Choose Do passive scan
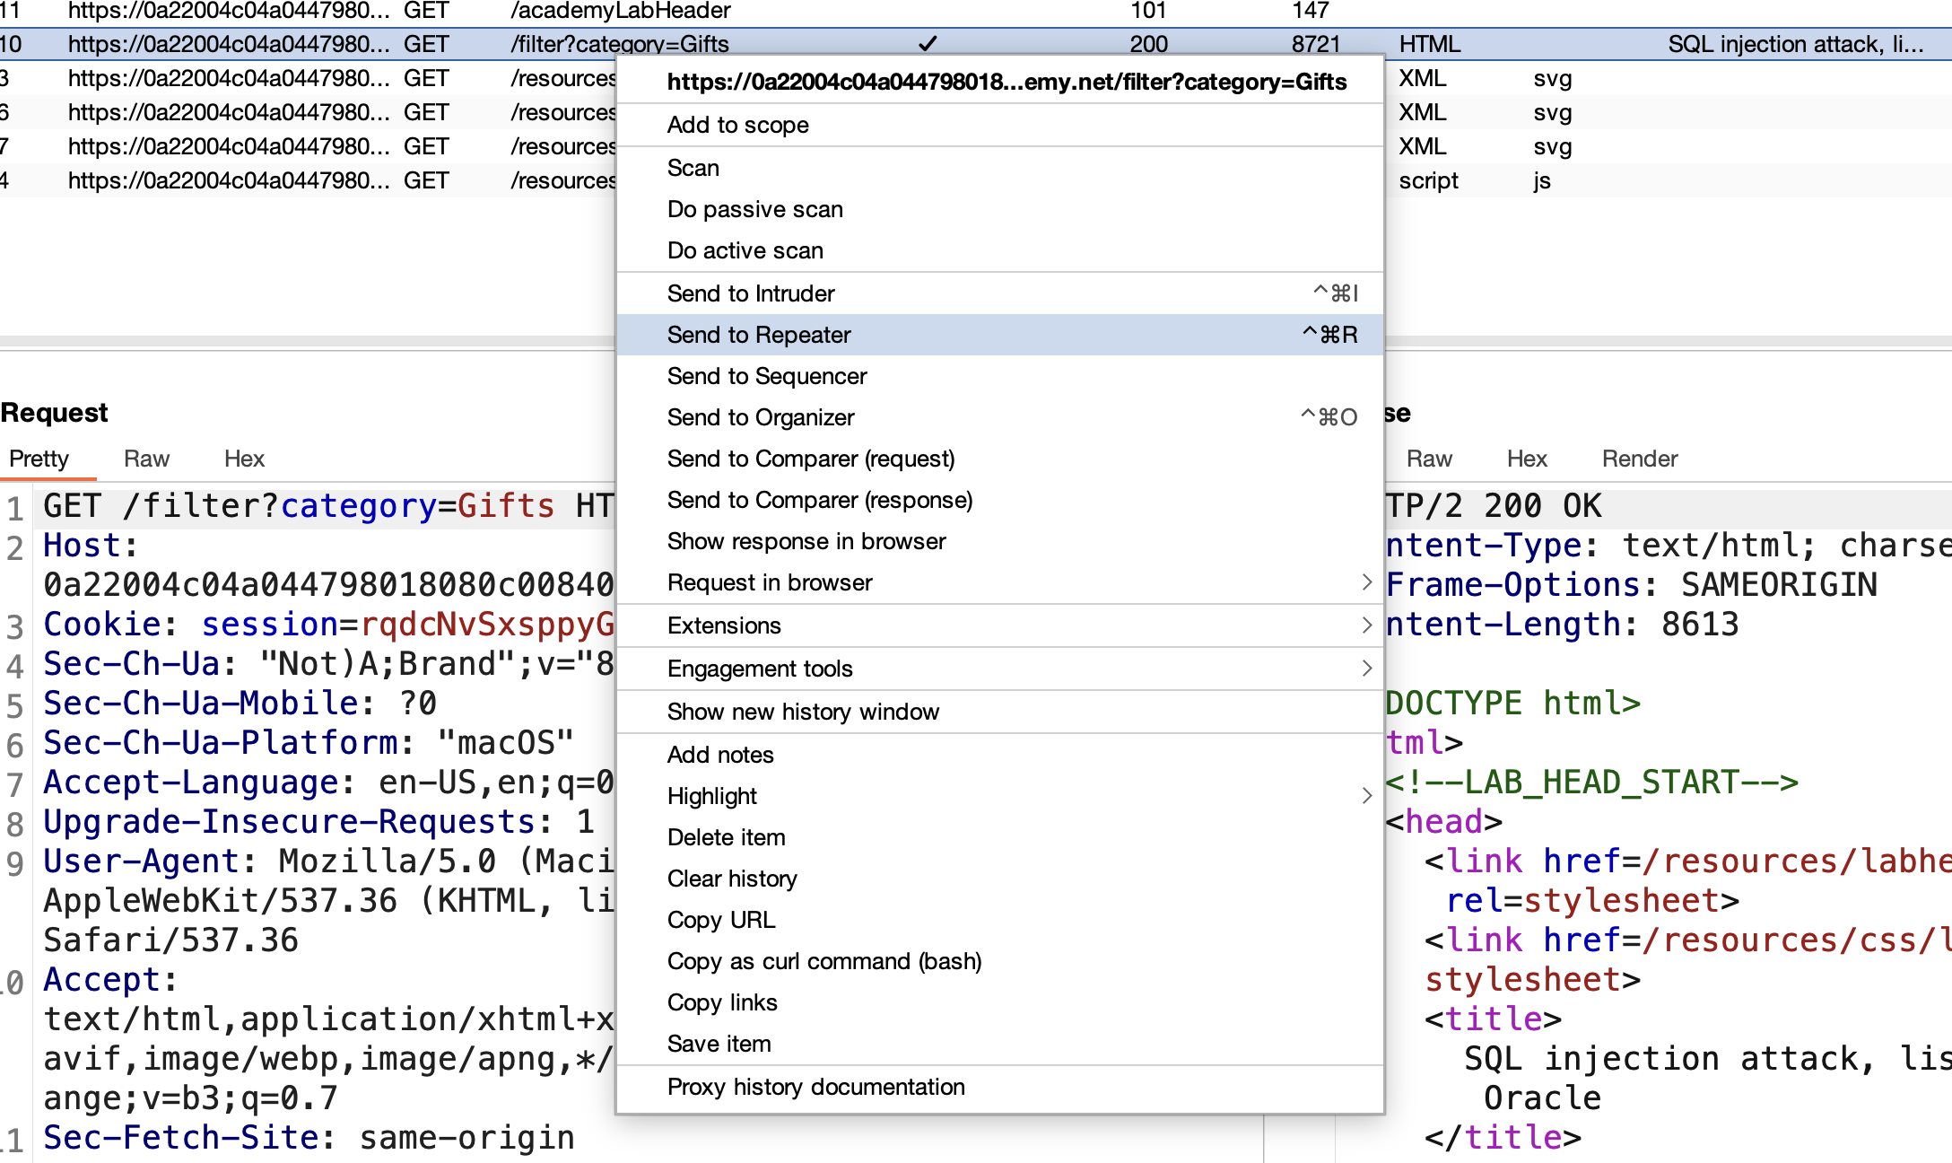The image size is (1952, 1163). pyautogui.click(x=1000, y=209)
